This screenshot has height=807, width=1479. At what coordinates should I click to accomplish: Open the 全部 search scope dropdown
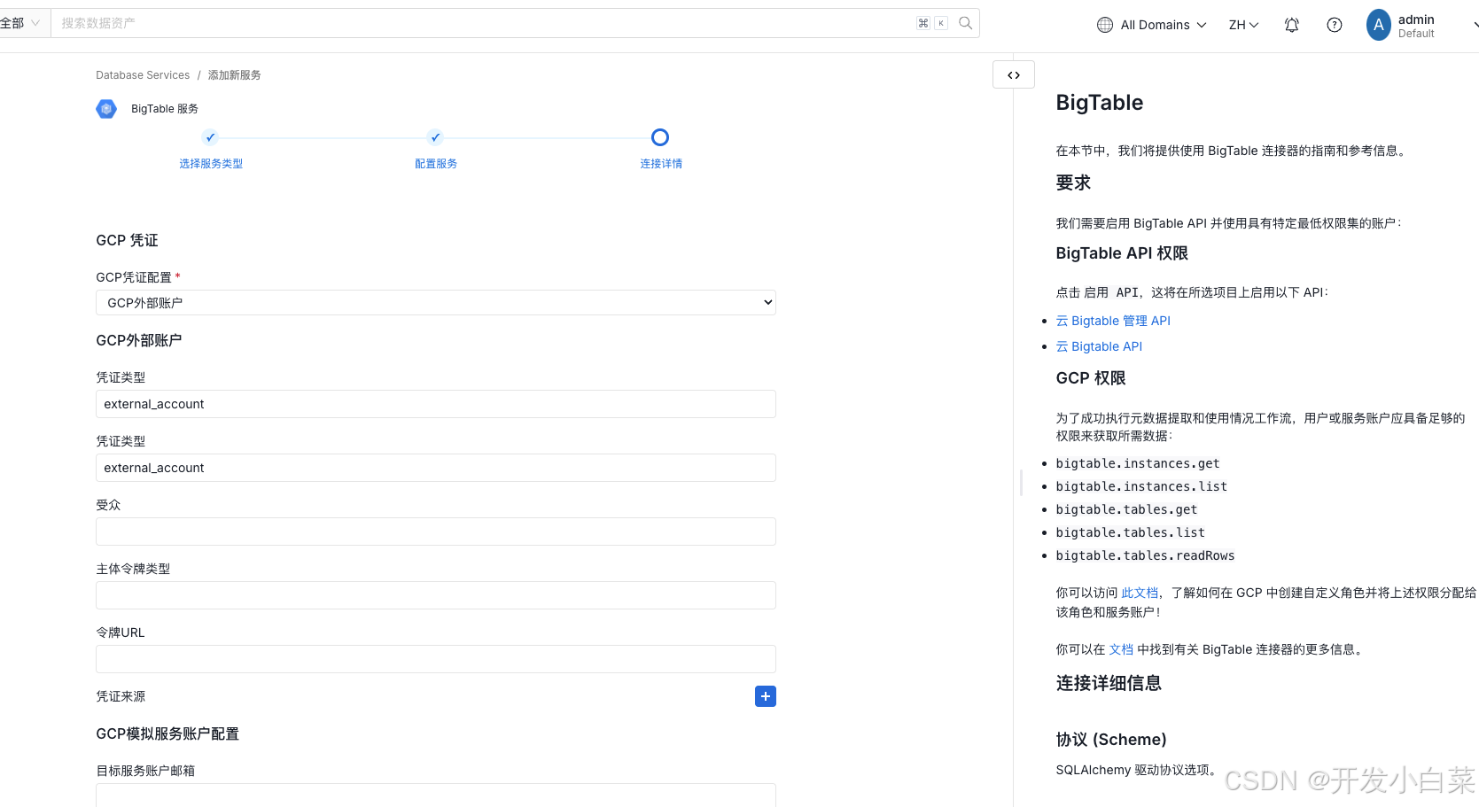(x=20, y=23)
